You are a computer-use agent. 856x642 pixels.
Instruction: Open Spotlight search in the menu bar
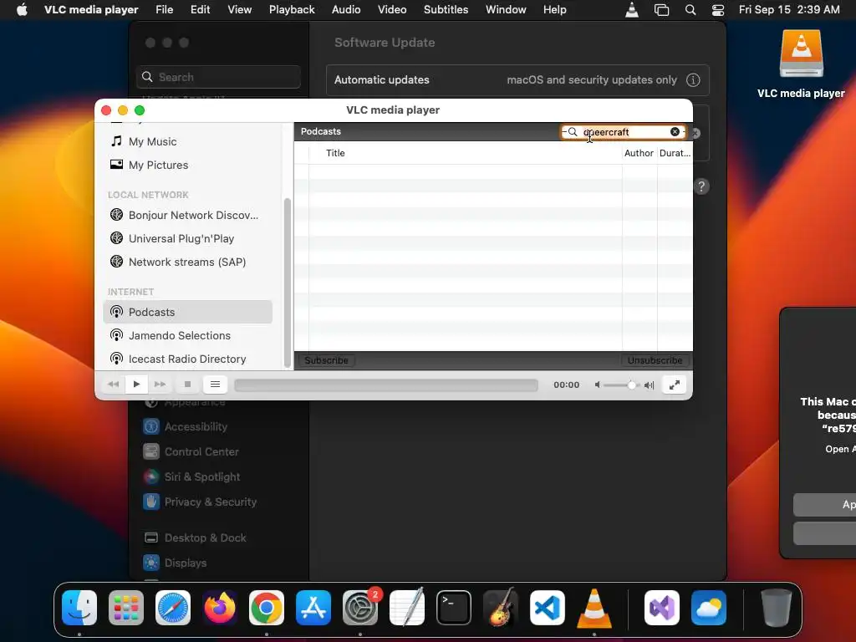[x=690, y=10]
